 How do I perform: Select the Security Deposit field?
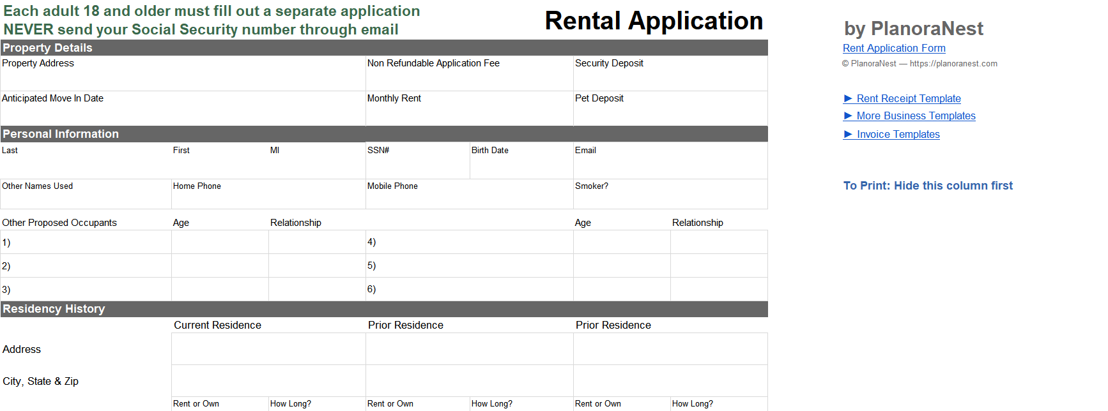(x=670, y=73)
